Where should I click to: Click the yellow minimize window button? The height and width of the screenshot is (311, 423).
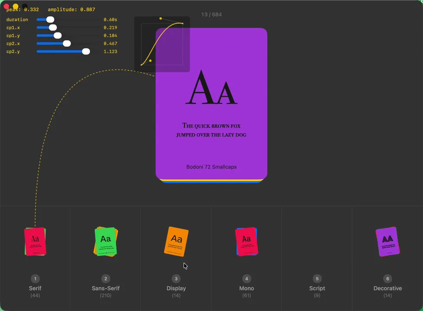pyautogui.click(x=16, y=6)
